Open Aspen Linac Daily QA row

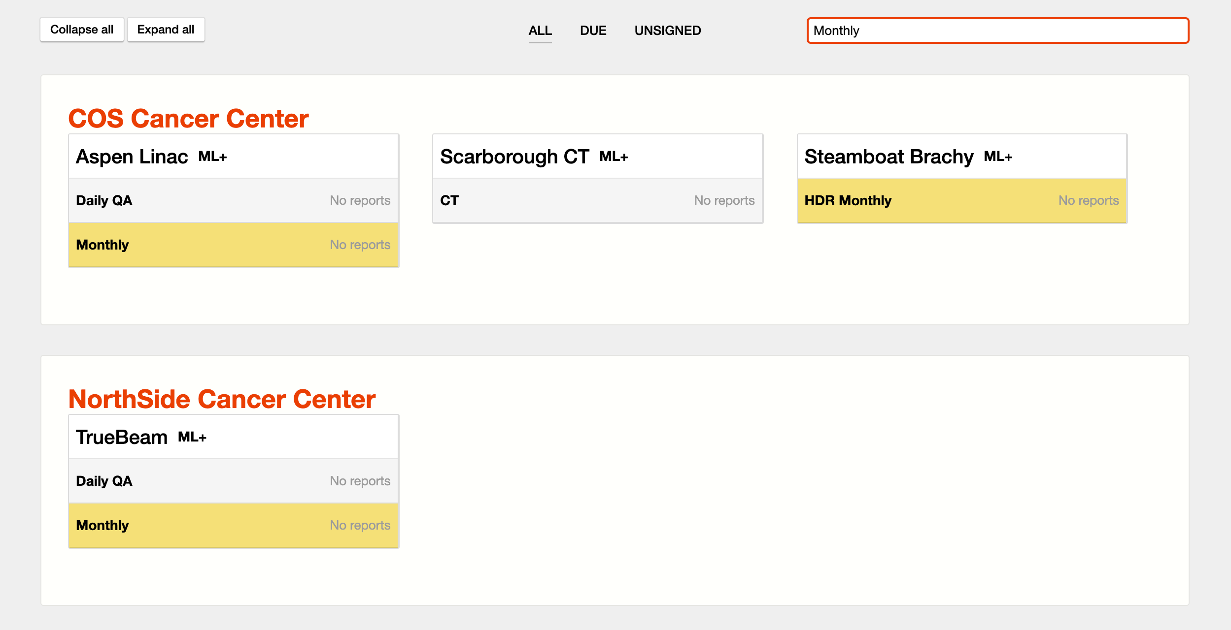[x=233, y=200]
